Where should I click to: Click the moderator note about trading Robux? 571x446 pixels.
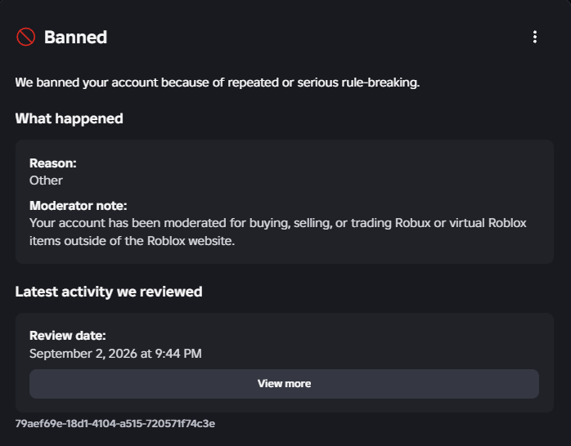pyautogui.click(x=278, y=231)
